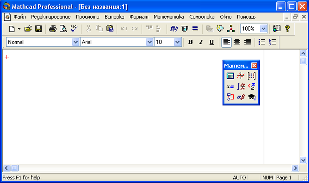Redo the last action
This screenshot has width=309, height=183.
click(135, 29)
